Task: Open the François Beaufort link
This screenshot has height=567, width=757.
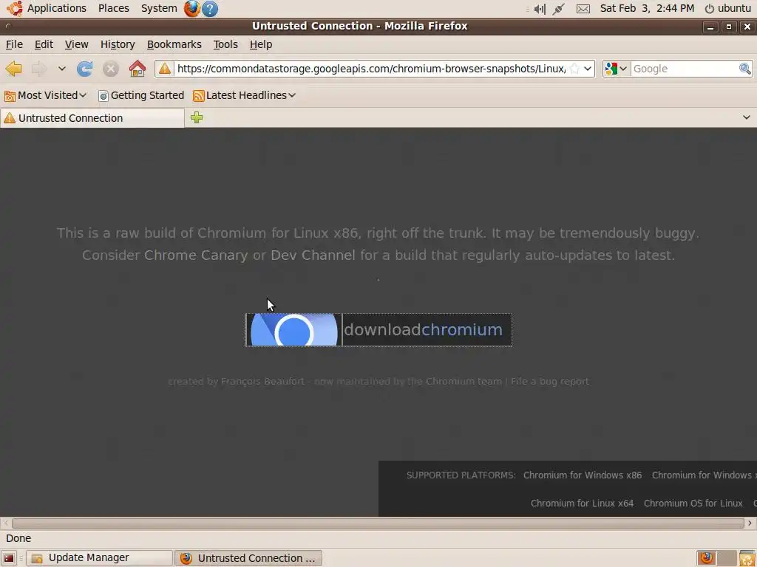Action: (x=262, y=382)
